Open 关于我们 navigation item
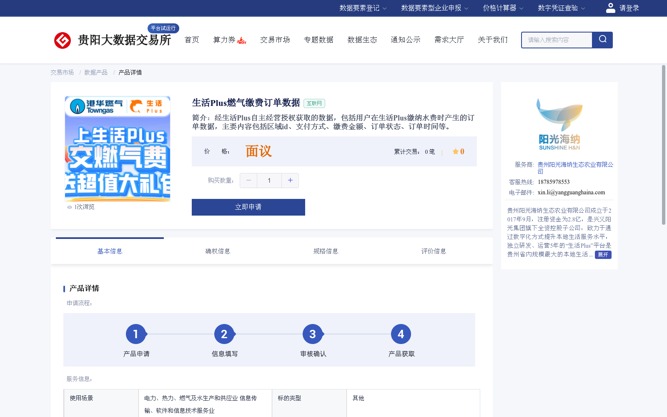Screen dimensions: 667x417 coord(493,40)
